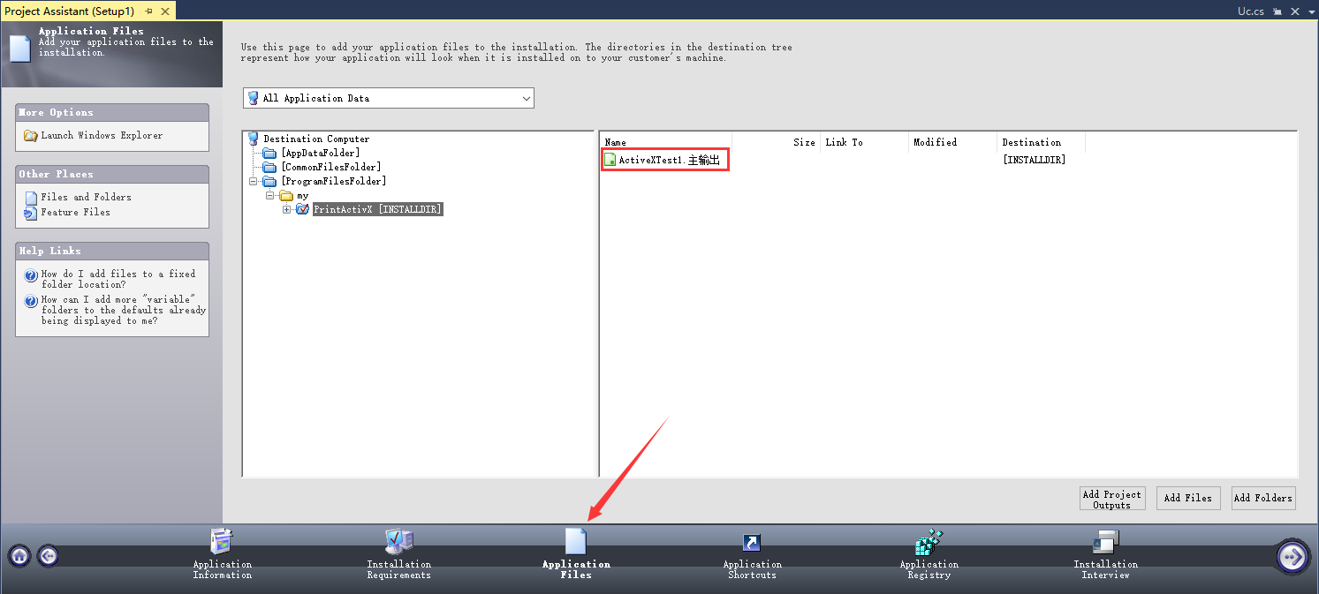Click the yellow 'my' folder icon

[285, 196]
